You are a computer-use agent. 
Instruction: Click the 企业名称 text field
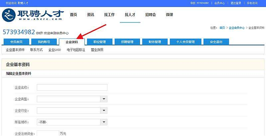72,87
